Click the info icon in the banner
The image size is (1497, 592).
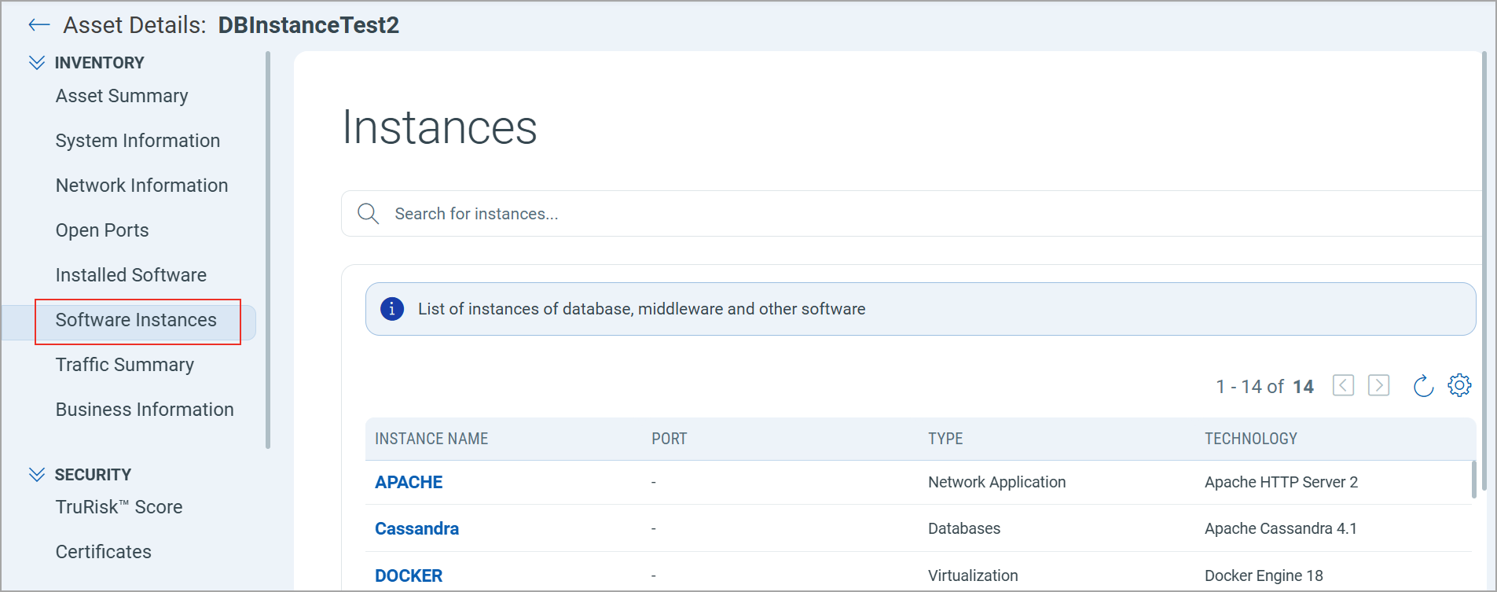click(392, 309)
